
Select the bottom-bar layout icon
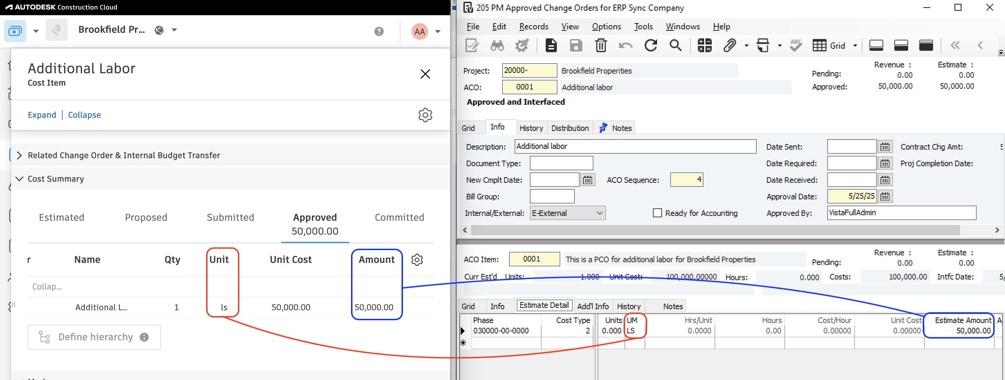pos(876,46)
